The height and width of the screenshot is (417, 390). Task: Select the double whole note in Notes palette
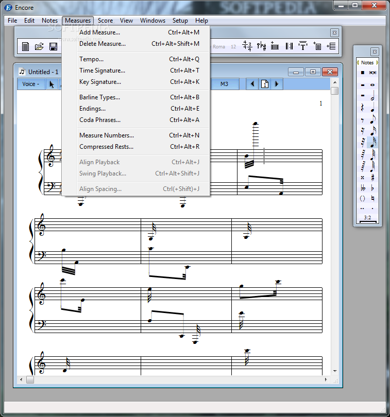(372, 73)
